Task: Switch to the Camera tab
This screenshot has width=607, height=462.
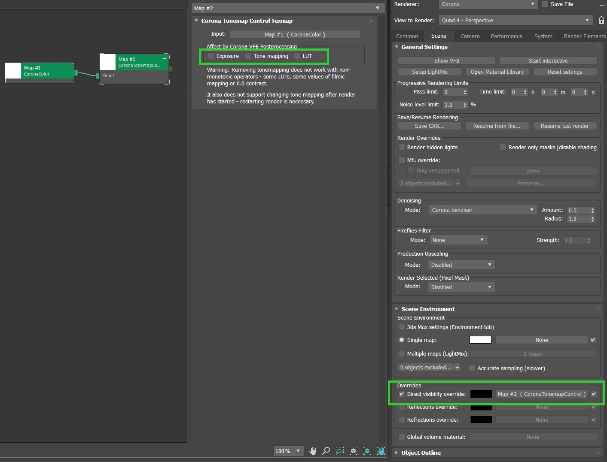Action: click(470, 36)
